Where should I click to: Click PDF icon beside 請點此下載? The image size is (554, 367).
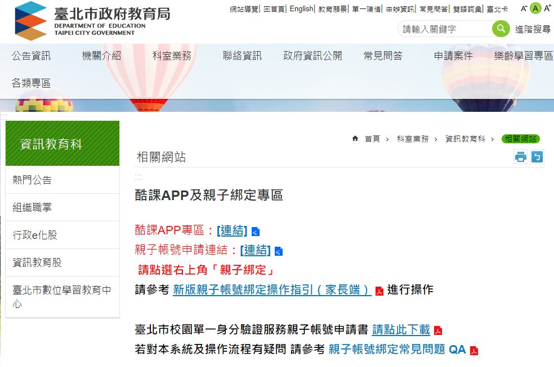coord(438,330)
